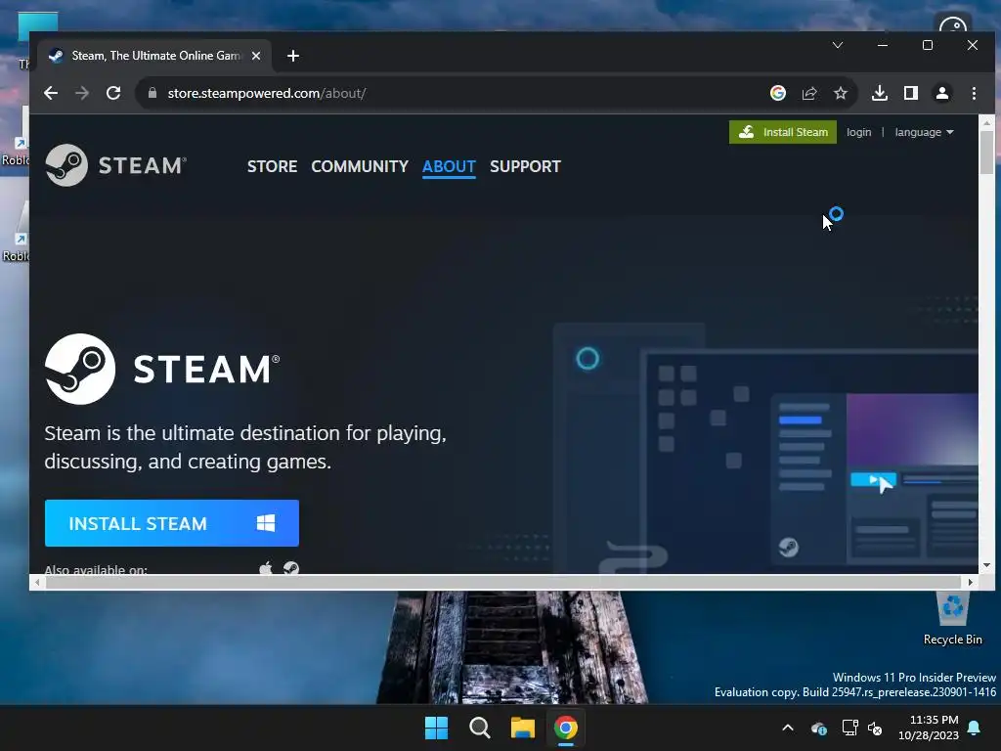Image resolution: width=1001 pixels, height=751 pixels.
Task: Click the vertical scrollbar thumb
Action: click(x=986, y=152)
